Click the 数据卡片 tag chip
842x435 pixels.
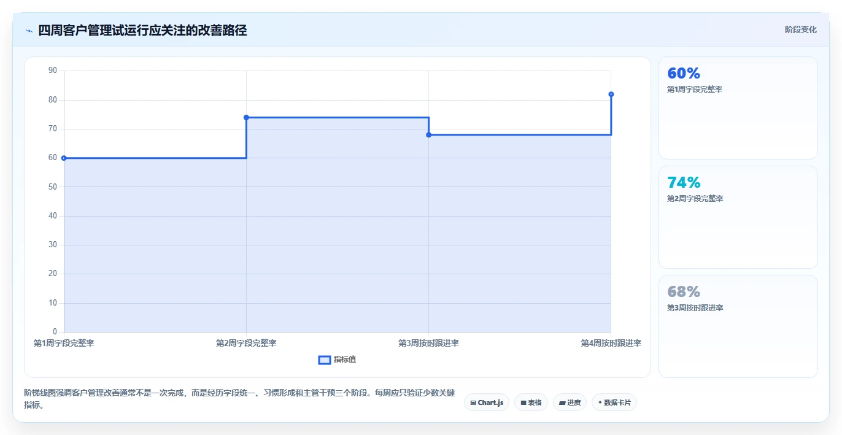pos(614,402)
